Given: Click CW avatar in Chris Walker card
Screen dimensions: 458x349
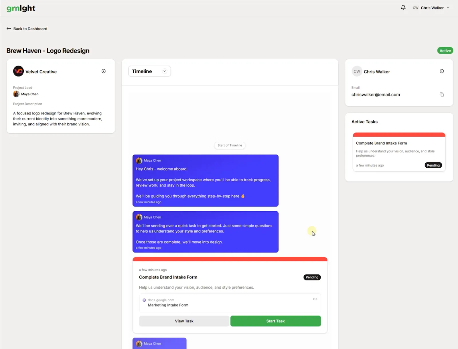Looking at the screenshot, I should (357, 71).
